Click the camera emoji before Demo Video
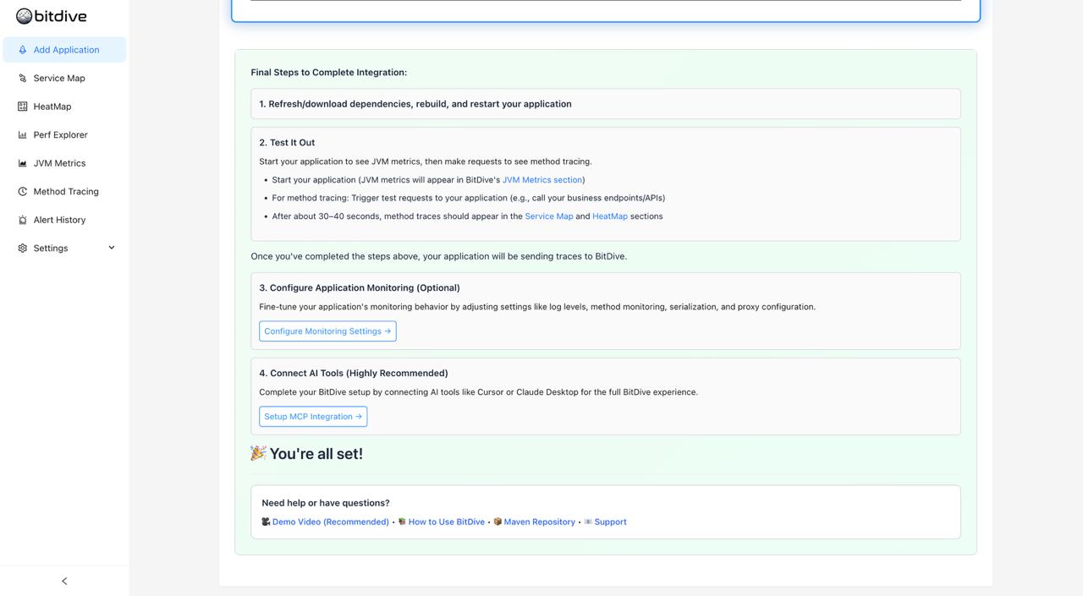Viewport: 1083px width, 596px height. 266,522
